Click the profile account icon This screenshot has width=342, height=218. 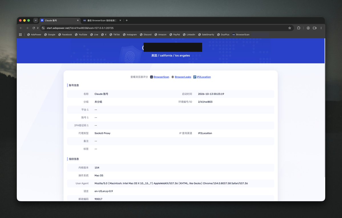308,28
